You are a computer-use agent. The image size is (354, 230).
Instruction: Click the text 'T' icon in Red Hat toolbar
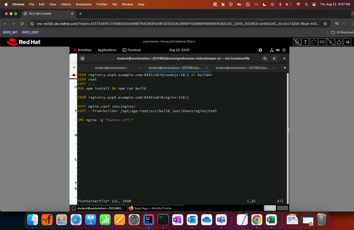tap(305, 42)
